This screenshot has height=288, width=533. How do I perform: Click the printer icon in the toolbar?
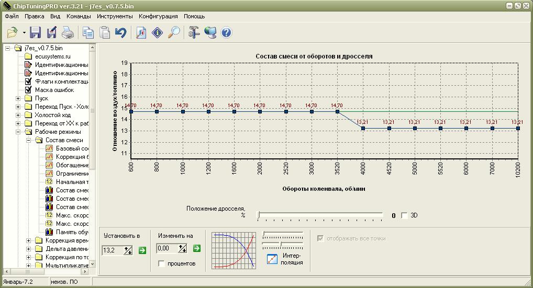[x=68, y=32]
